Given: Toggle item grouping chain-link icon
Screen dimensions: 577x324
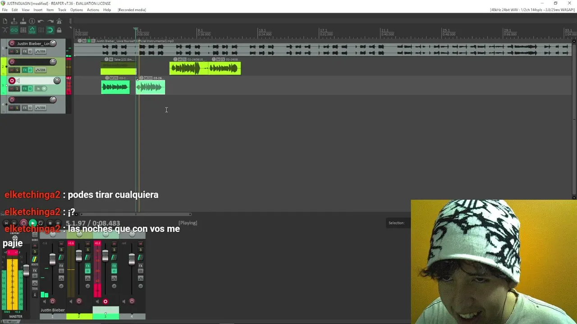Looking at the screenshot, I should tap(14, 30).
